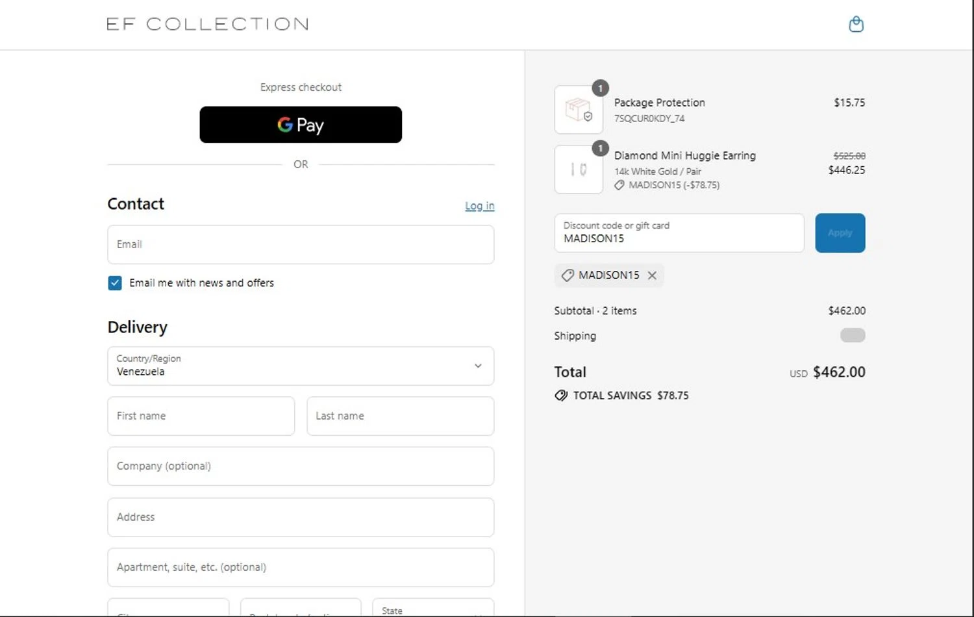Click the Company (optional) field

[301, 466]
